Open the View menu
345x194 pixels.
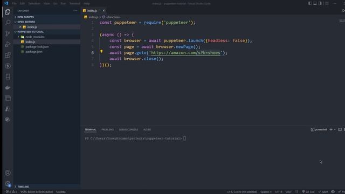(x=46, y=4)
